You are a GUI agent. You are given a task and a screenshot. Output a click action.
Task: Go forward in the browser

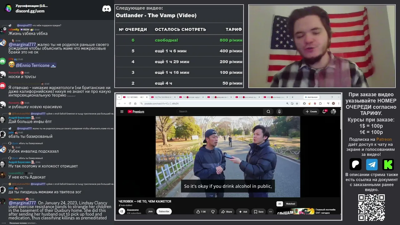pyautogui.click(x=125, y=103)
